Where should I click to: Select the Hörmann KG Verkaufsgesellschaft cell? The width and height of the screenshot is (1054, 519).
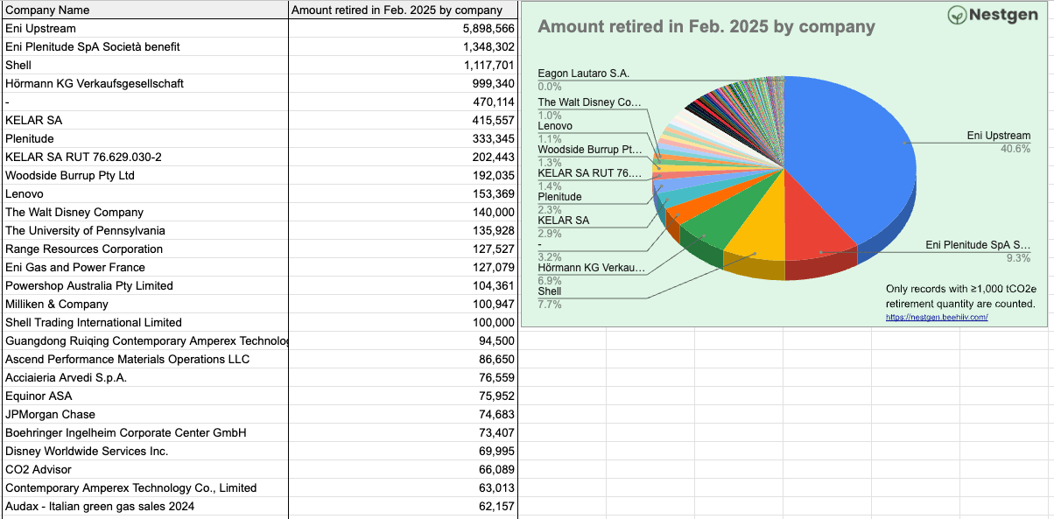[144, 84]
